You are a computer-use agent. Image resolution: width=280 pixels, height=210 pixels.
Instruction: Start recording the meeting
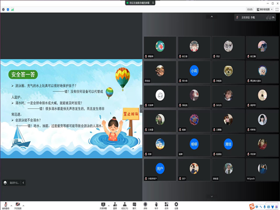[146, 206]
